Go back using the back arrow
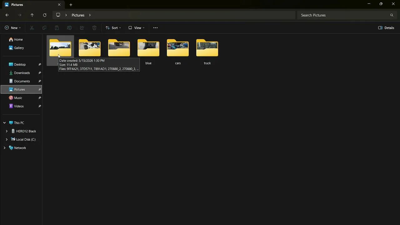The width and height of the screenshot is (400, 225). pos(7,15)
